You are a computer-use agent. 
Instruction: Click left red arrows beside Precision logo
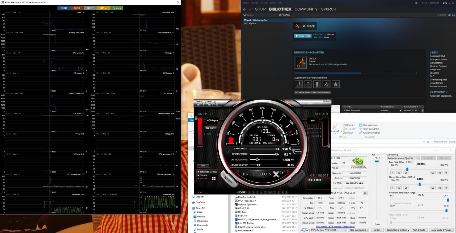(x=238, y=172)
